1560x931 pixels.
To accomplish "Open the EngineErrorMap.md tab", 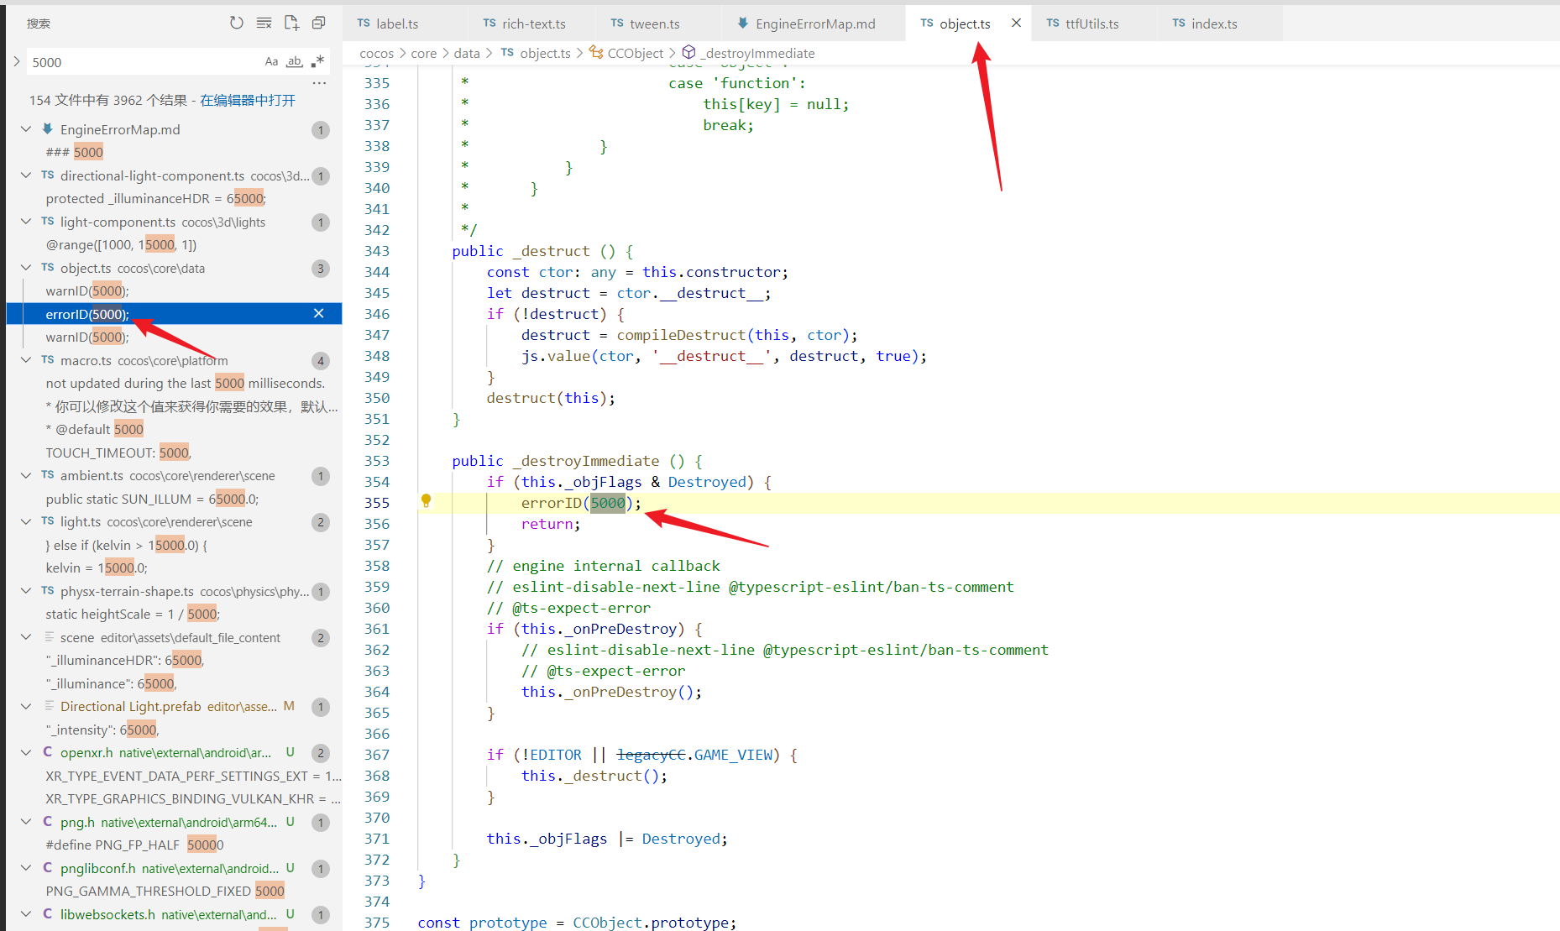I will click(x=806, y=24).
